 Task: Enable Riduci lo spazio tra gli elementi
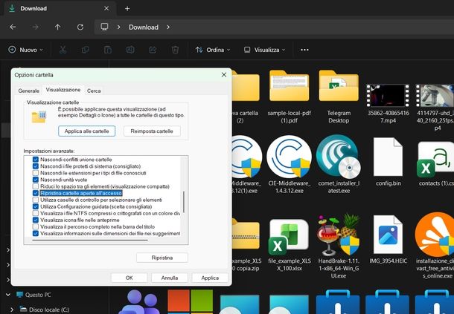pyautogui.click(x=36, y=186)
